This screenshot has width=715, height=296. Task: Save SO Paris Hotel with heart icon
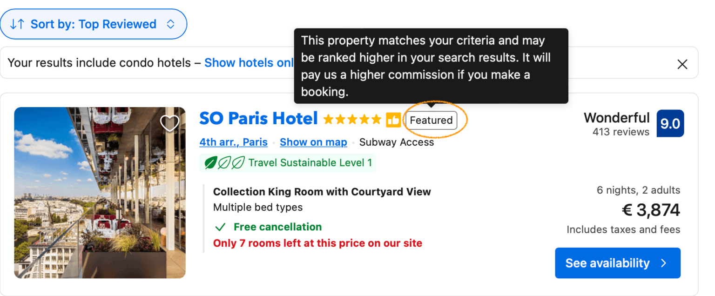tap(169, 123)
